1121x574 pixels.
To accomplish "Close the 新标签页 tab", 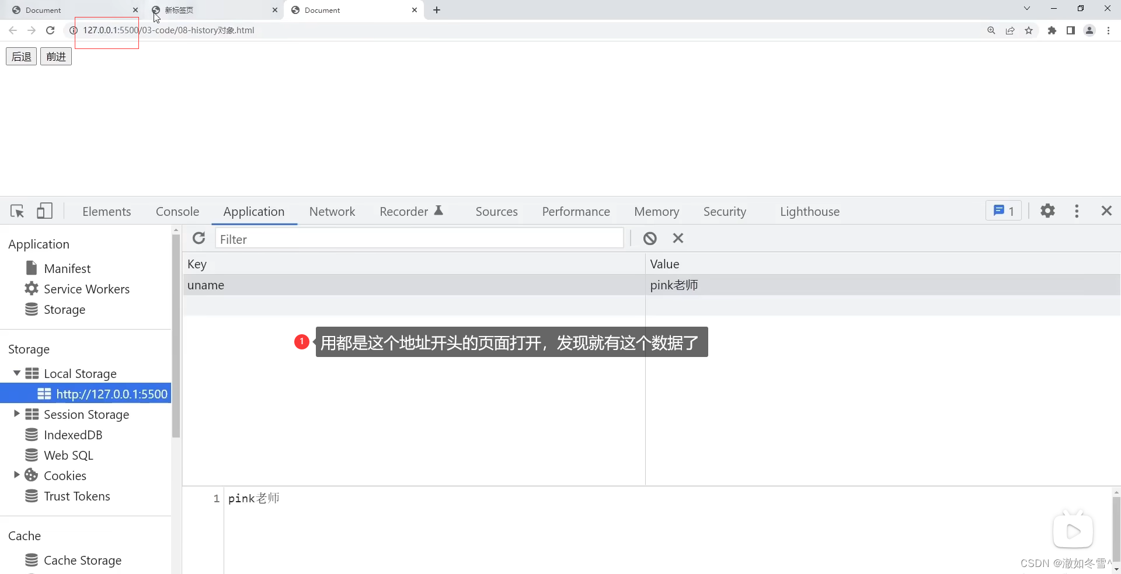I will 275,10.
